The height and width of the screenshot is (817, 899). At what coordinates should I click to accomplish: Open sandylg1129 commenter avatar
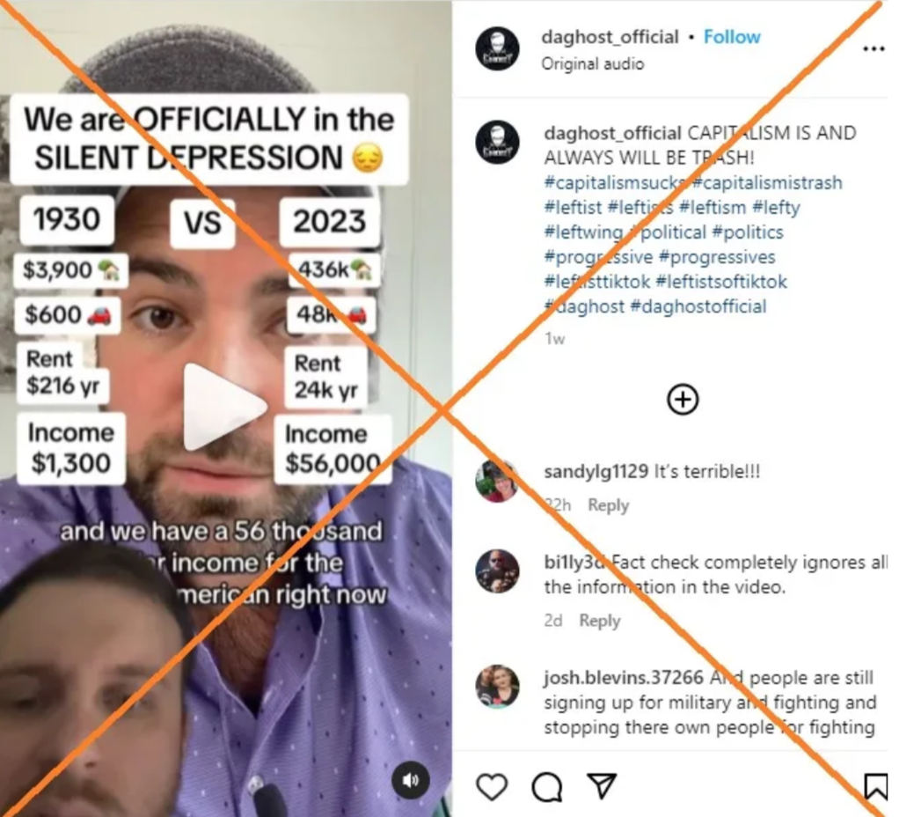pyautogui.click(x=497, y=481)
